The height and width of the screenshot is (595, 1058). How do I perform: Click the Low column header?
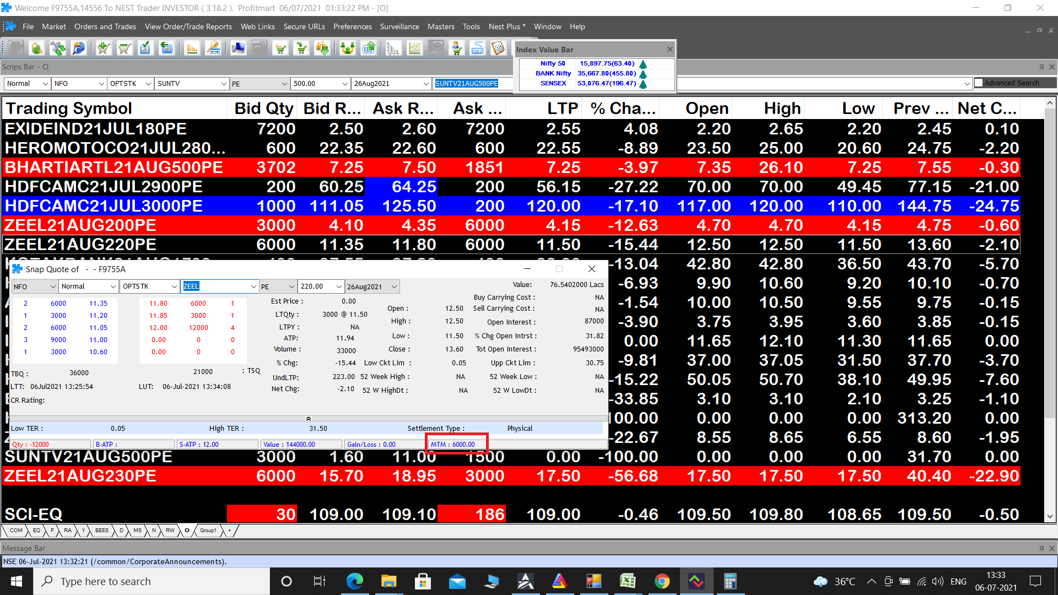[x=844, y=109]
